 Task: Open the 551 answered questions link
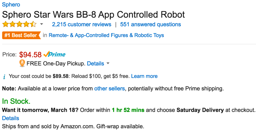(x=151, y=25)
